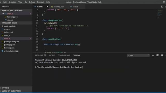Image resolution: width=166 pixels, height=93 pixels.
Task: Click the JS icon beside main.js
Action: click(x=3, y=35)
